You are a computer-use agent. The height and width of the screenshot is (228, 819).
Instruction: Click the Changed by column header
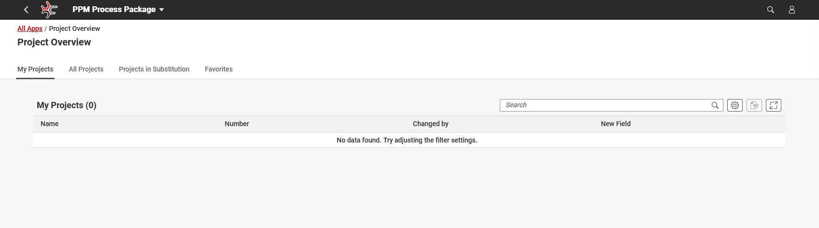click(430, 124)
